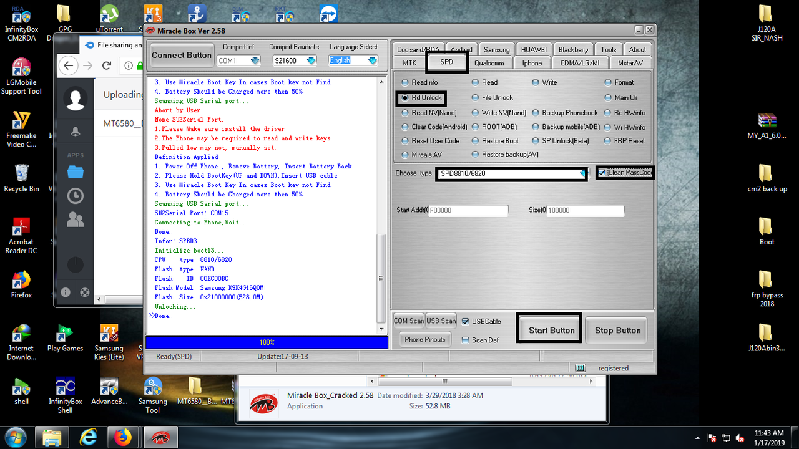Open AdvanceBox desktop shortcut
This screenshot has height=449, width=799.
(109, 392)
